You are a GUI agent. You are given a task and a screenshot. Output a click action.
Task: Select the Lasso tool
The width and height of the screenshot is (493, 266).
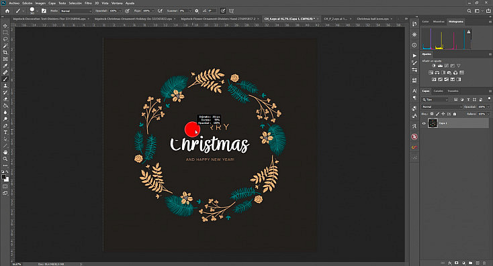click(x=5, y=40)
